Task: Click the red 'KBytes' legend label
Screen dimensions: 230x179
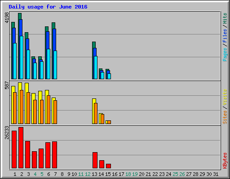Action: 225,161
